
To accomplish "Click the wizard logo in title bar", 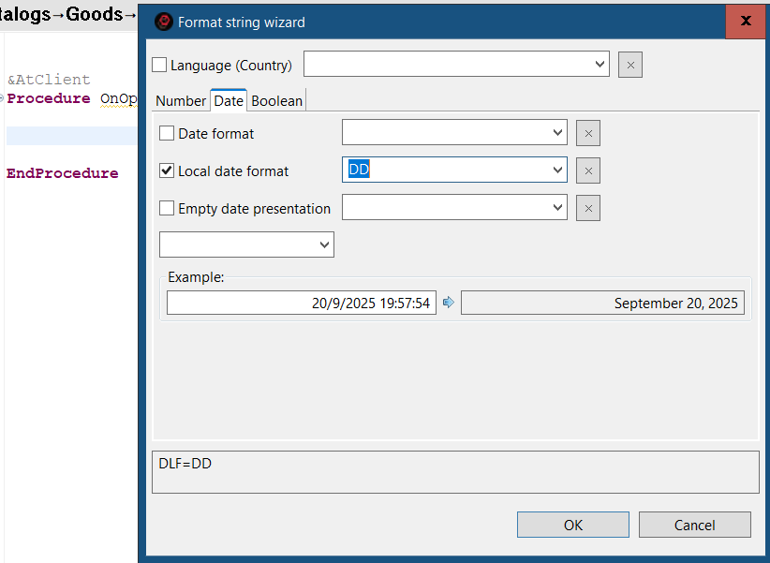I will tap(163, 22).
